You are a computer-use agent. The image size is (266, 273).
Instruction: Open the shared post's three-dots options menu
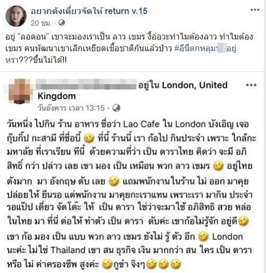251,85
